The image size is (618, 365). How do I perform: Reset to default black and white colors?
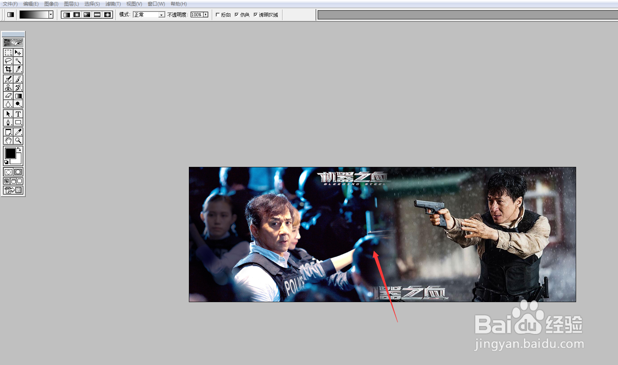pyautogui.click(x=6, y=162)
